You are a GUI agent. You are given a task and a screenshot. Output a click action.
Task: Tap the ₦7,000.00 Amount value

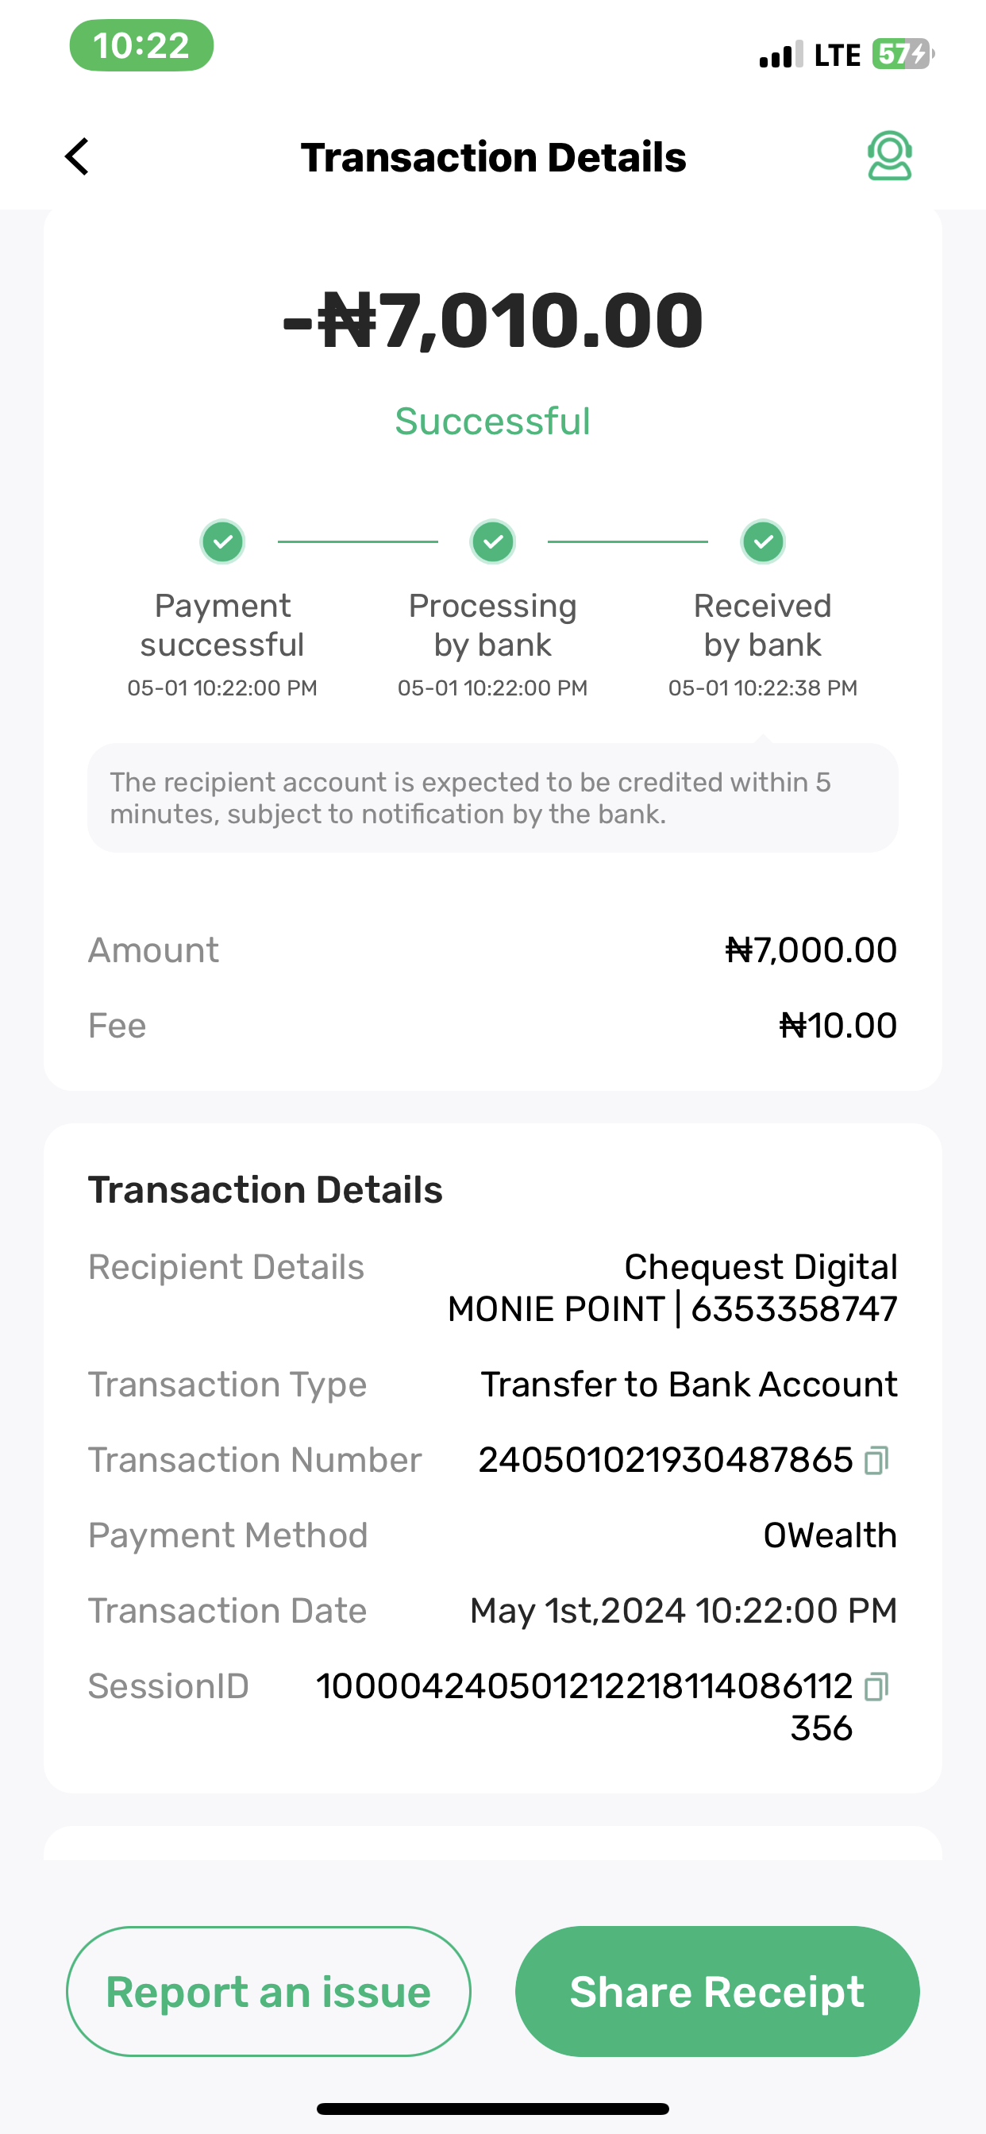[x=811, y=950]
